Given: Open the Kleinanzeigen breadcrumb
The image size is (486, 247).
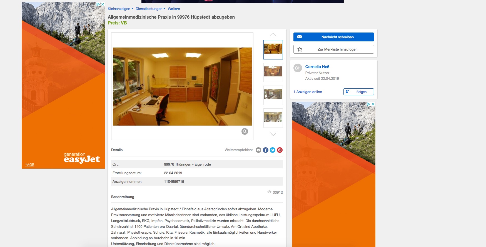Looking at the screenshot, I should click(119, 9).
